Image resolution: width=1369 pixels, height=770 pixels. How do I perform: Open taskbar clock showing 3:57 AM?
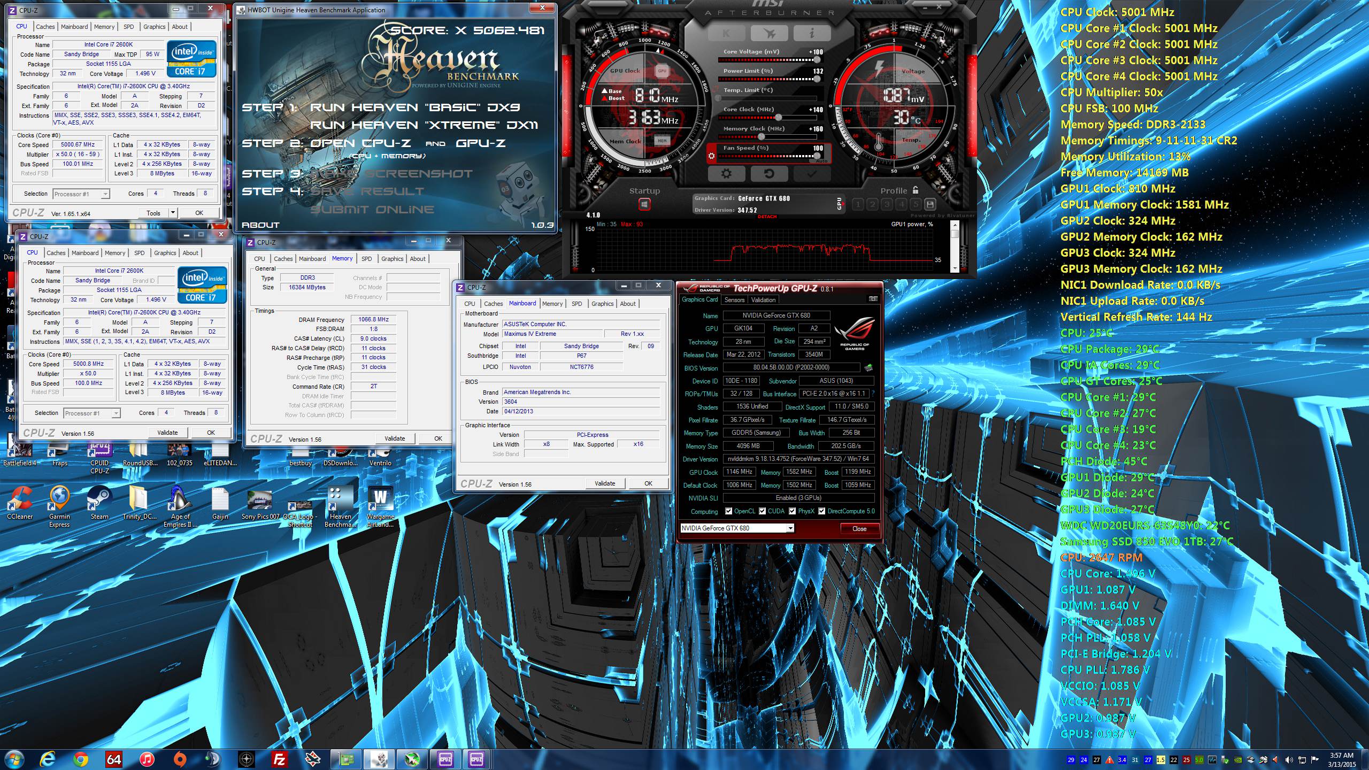[1342, 759]
